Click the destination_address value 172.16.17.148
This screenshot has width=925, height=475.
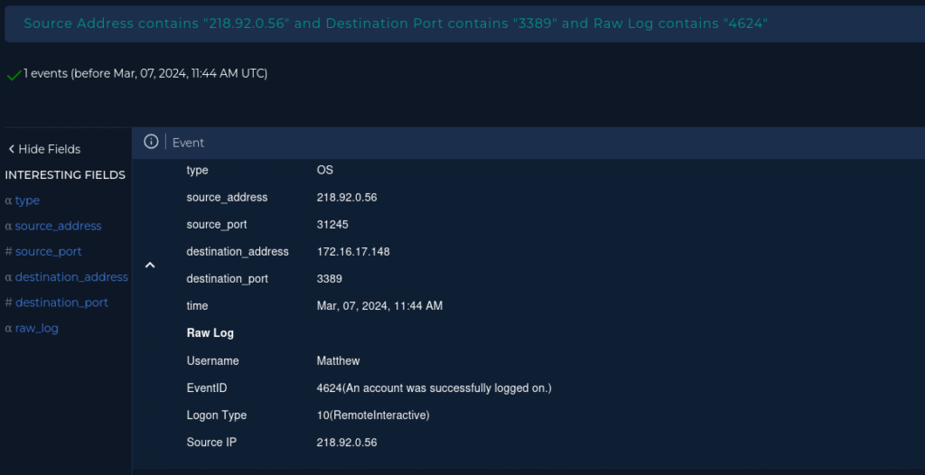click(x=353, y=251)
